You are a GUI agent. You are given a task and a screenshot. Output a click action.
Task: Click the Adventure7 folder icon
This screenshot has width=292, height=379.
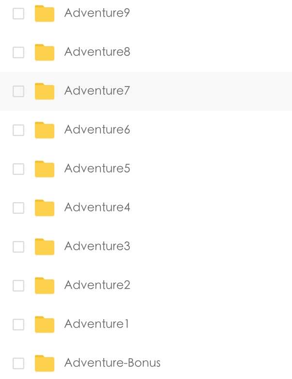click(45, 91)
